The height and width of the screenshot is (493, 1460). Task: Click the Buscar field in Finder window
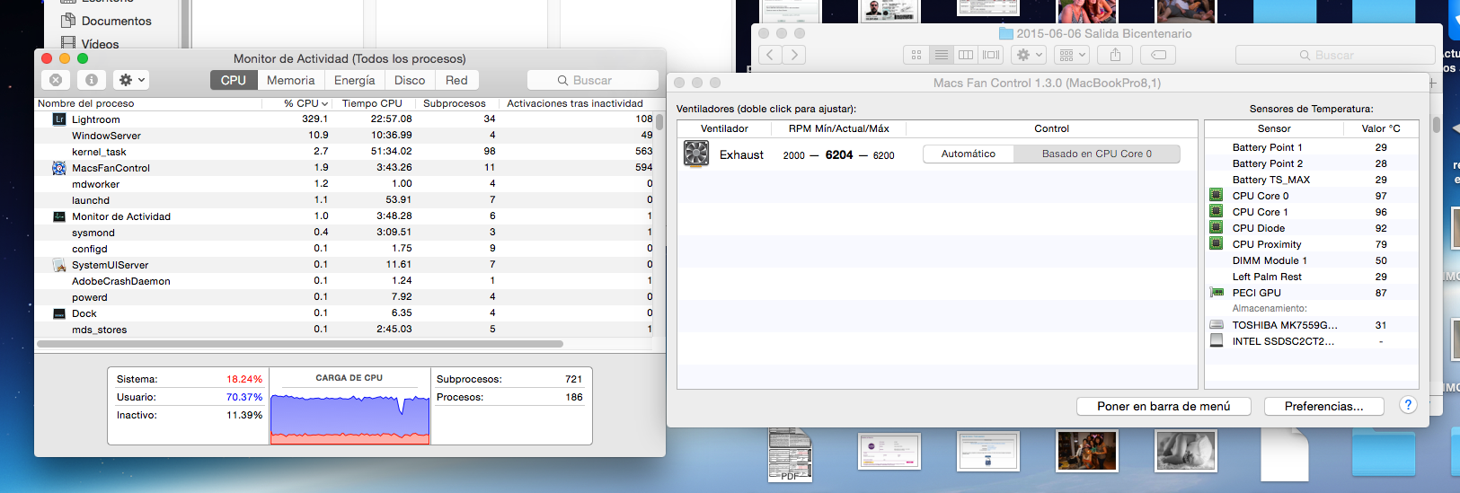point(1335,55)
